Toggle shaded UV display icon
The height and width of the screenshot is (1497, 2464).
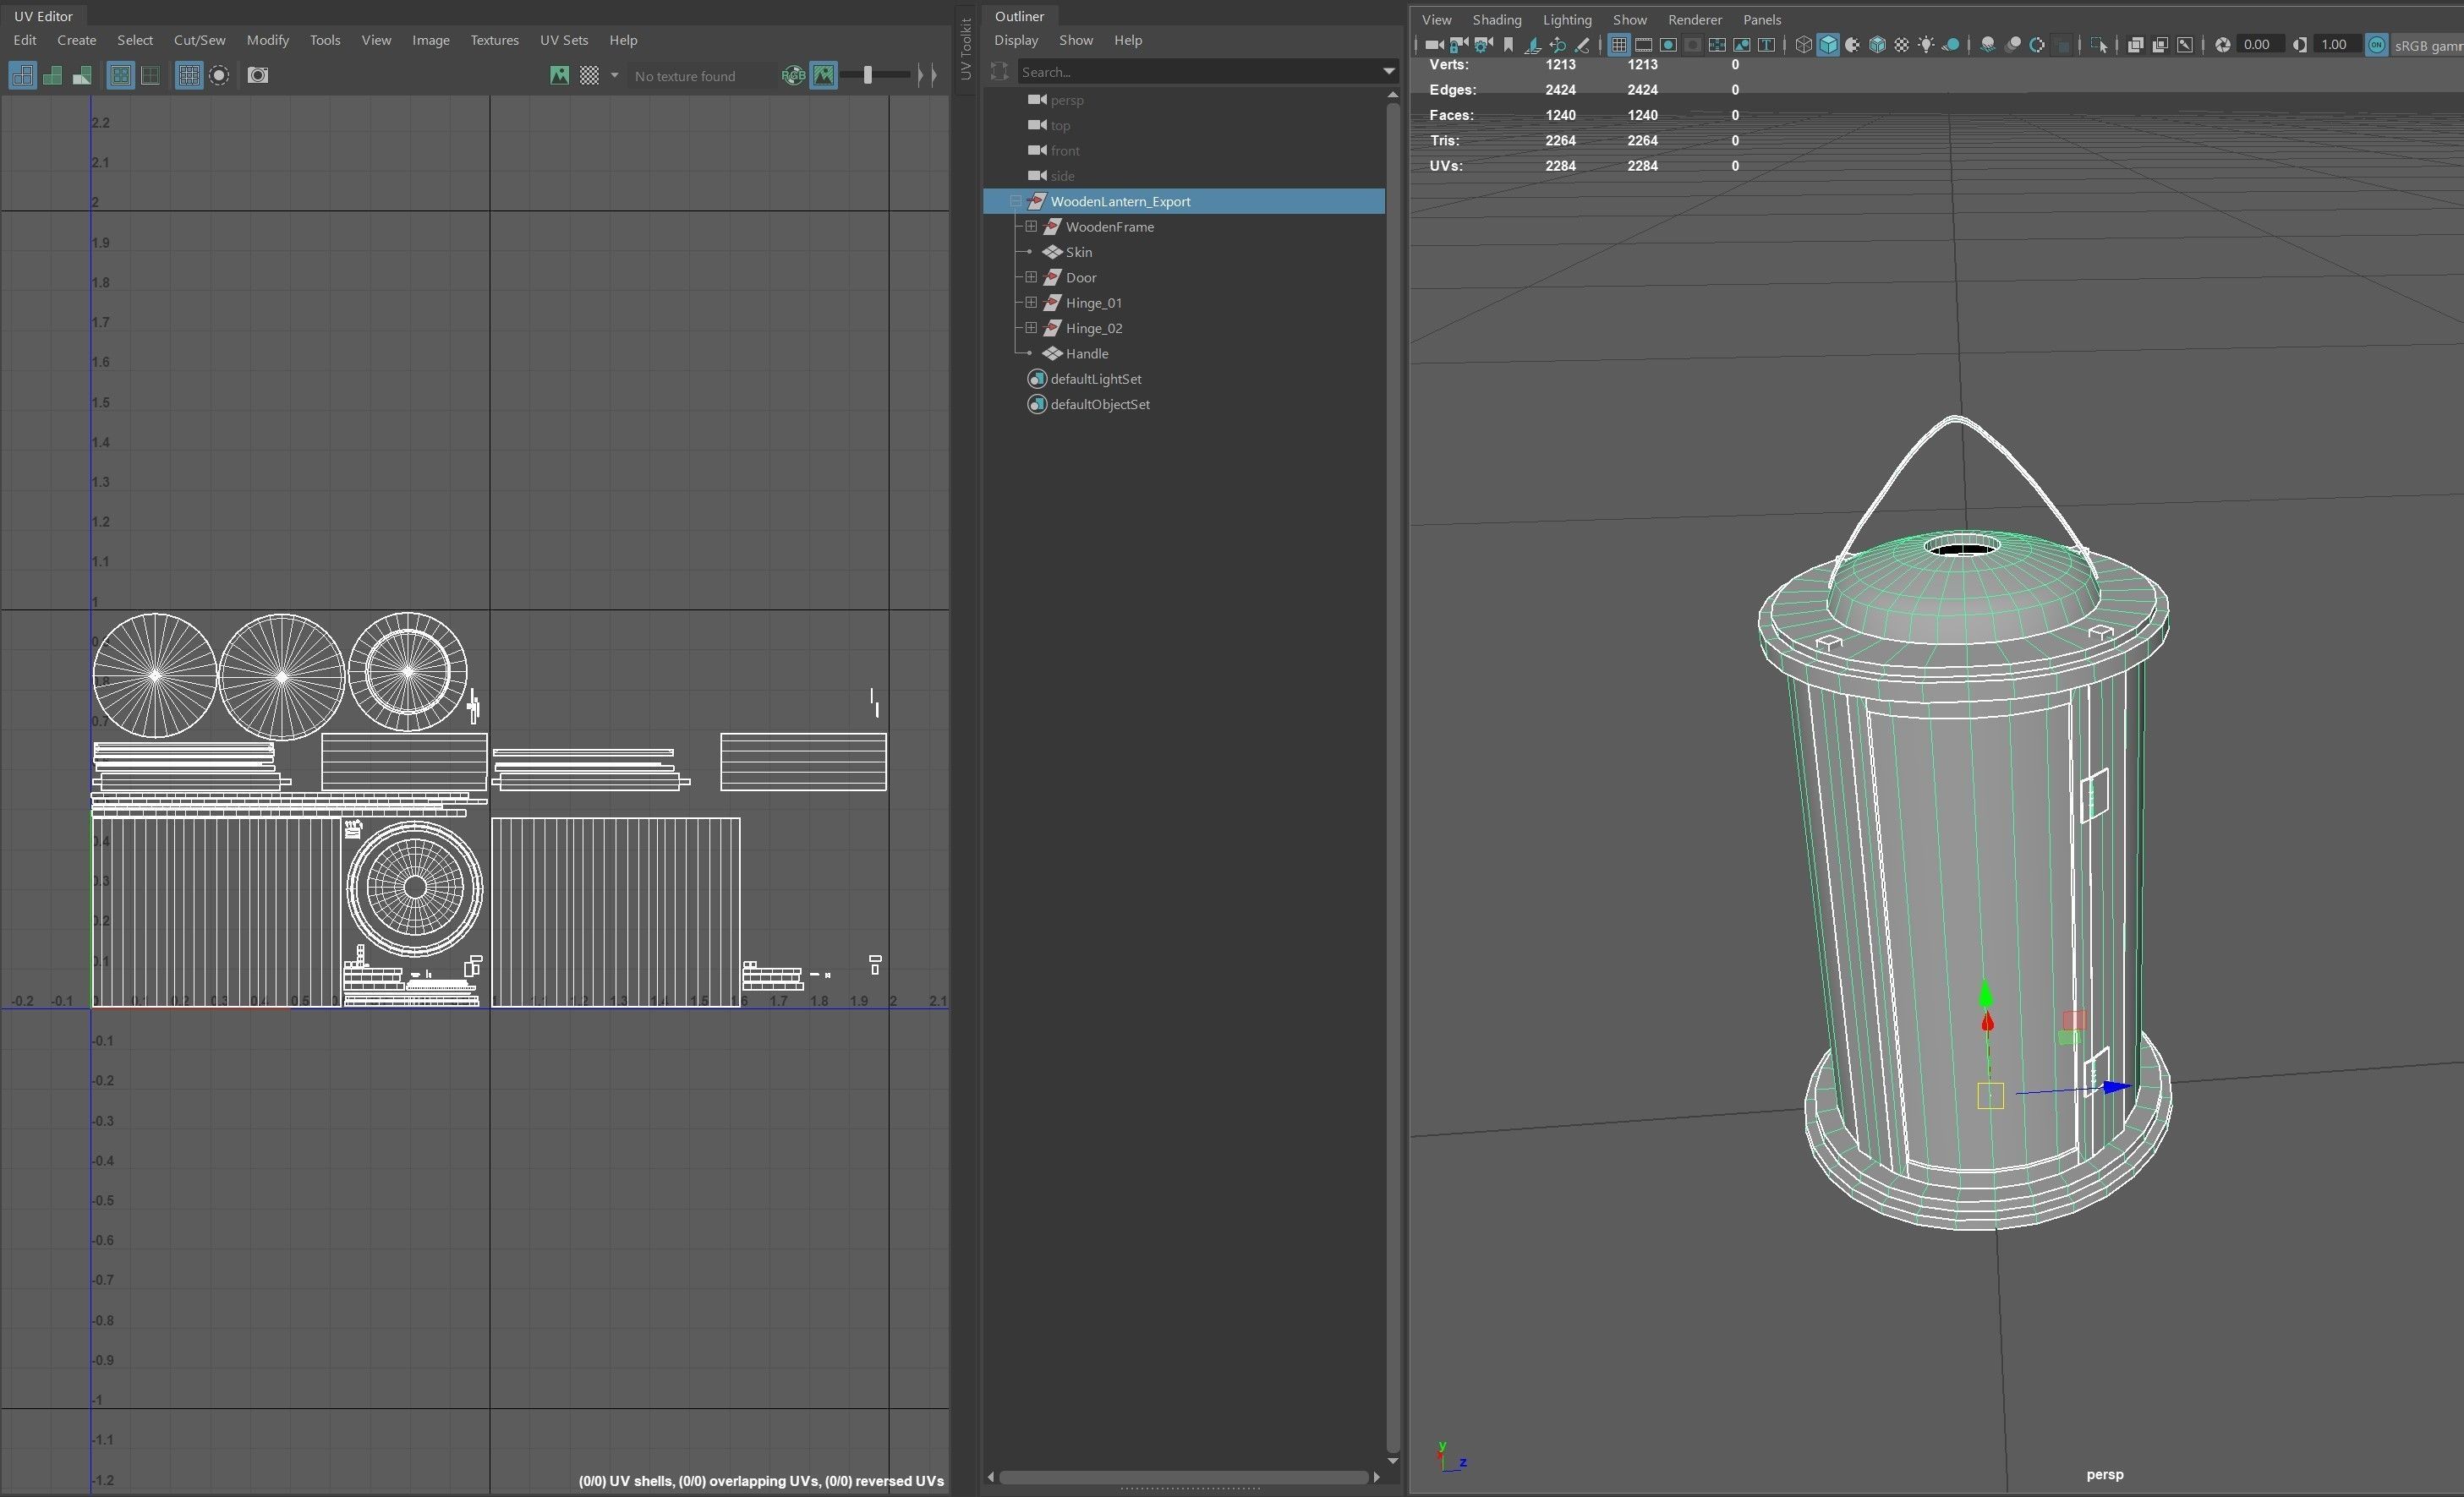point(52,75)
